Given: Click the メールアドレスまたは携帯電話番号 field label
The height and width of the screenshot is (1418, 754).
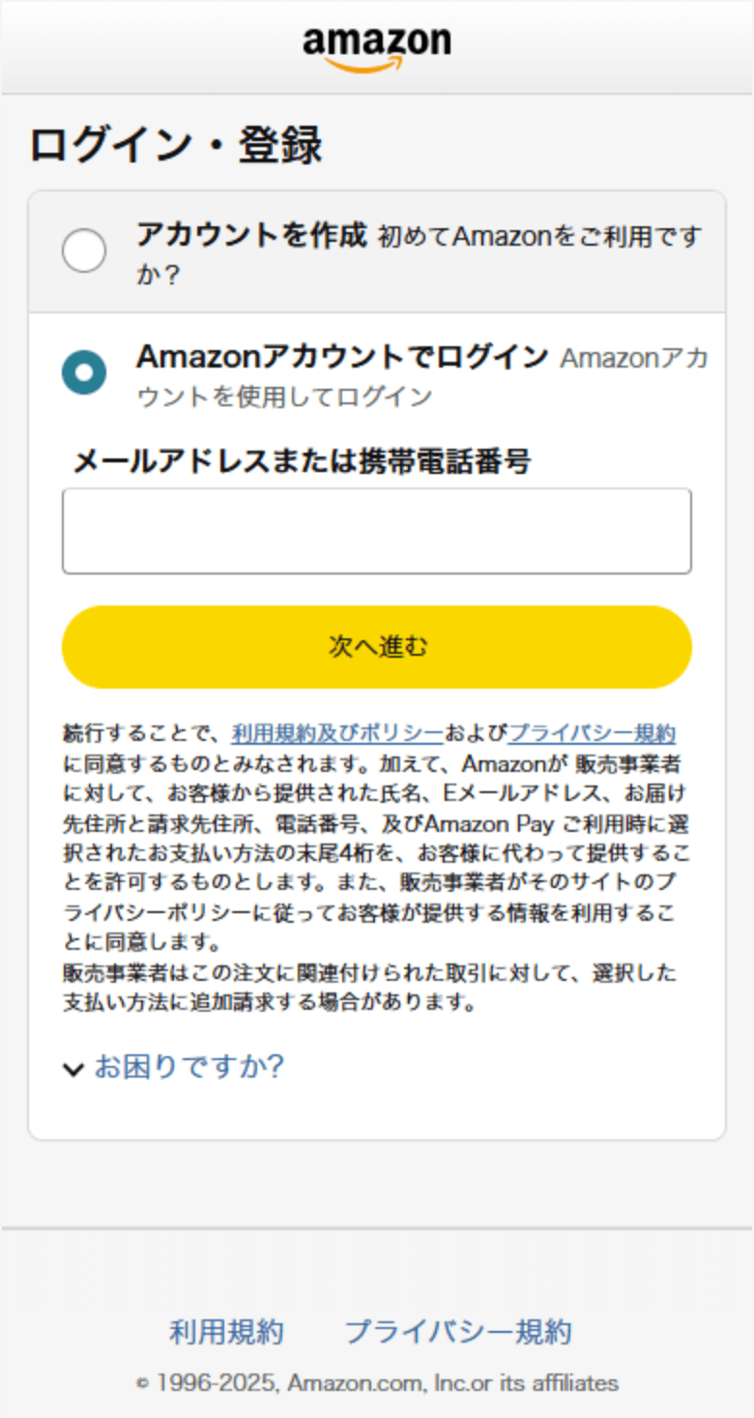Looking at the screenshot, I should [x=302, y=461].
